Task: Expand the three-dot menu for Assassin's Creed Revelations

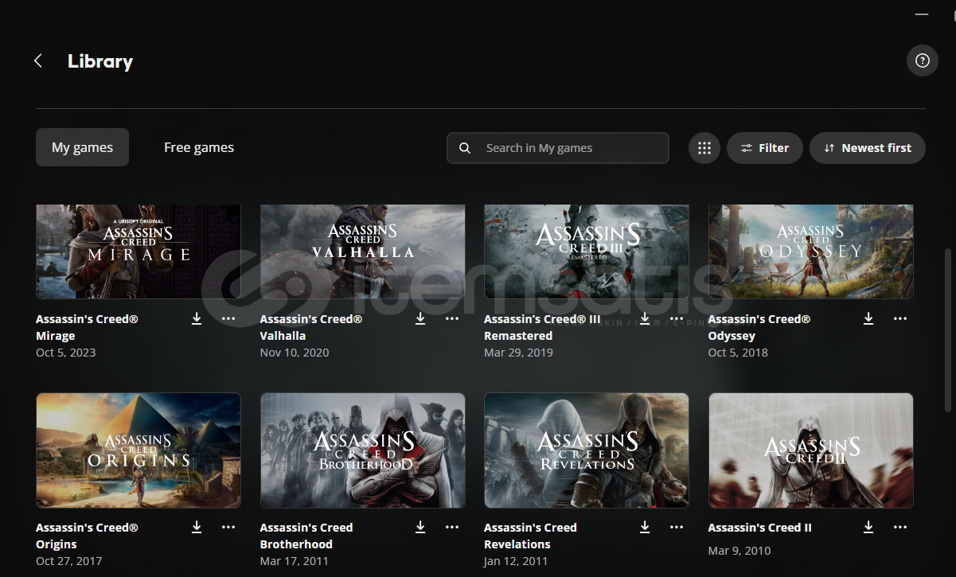Action: pos(677,528)
